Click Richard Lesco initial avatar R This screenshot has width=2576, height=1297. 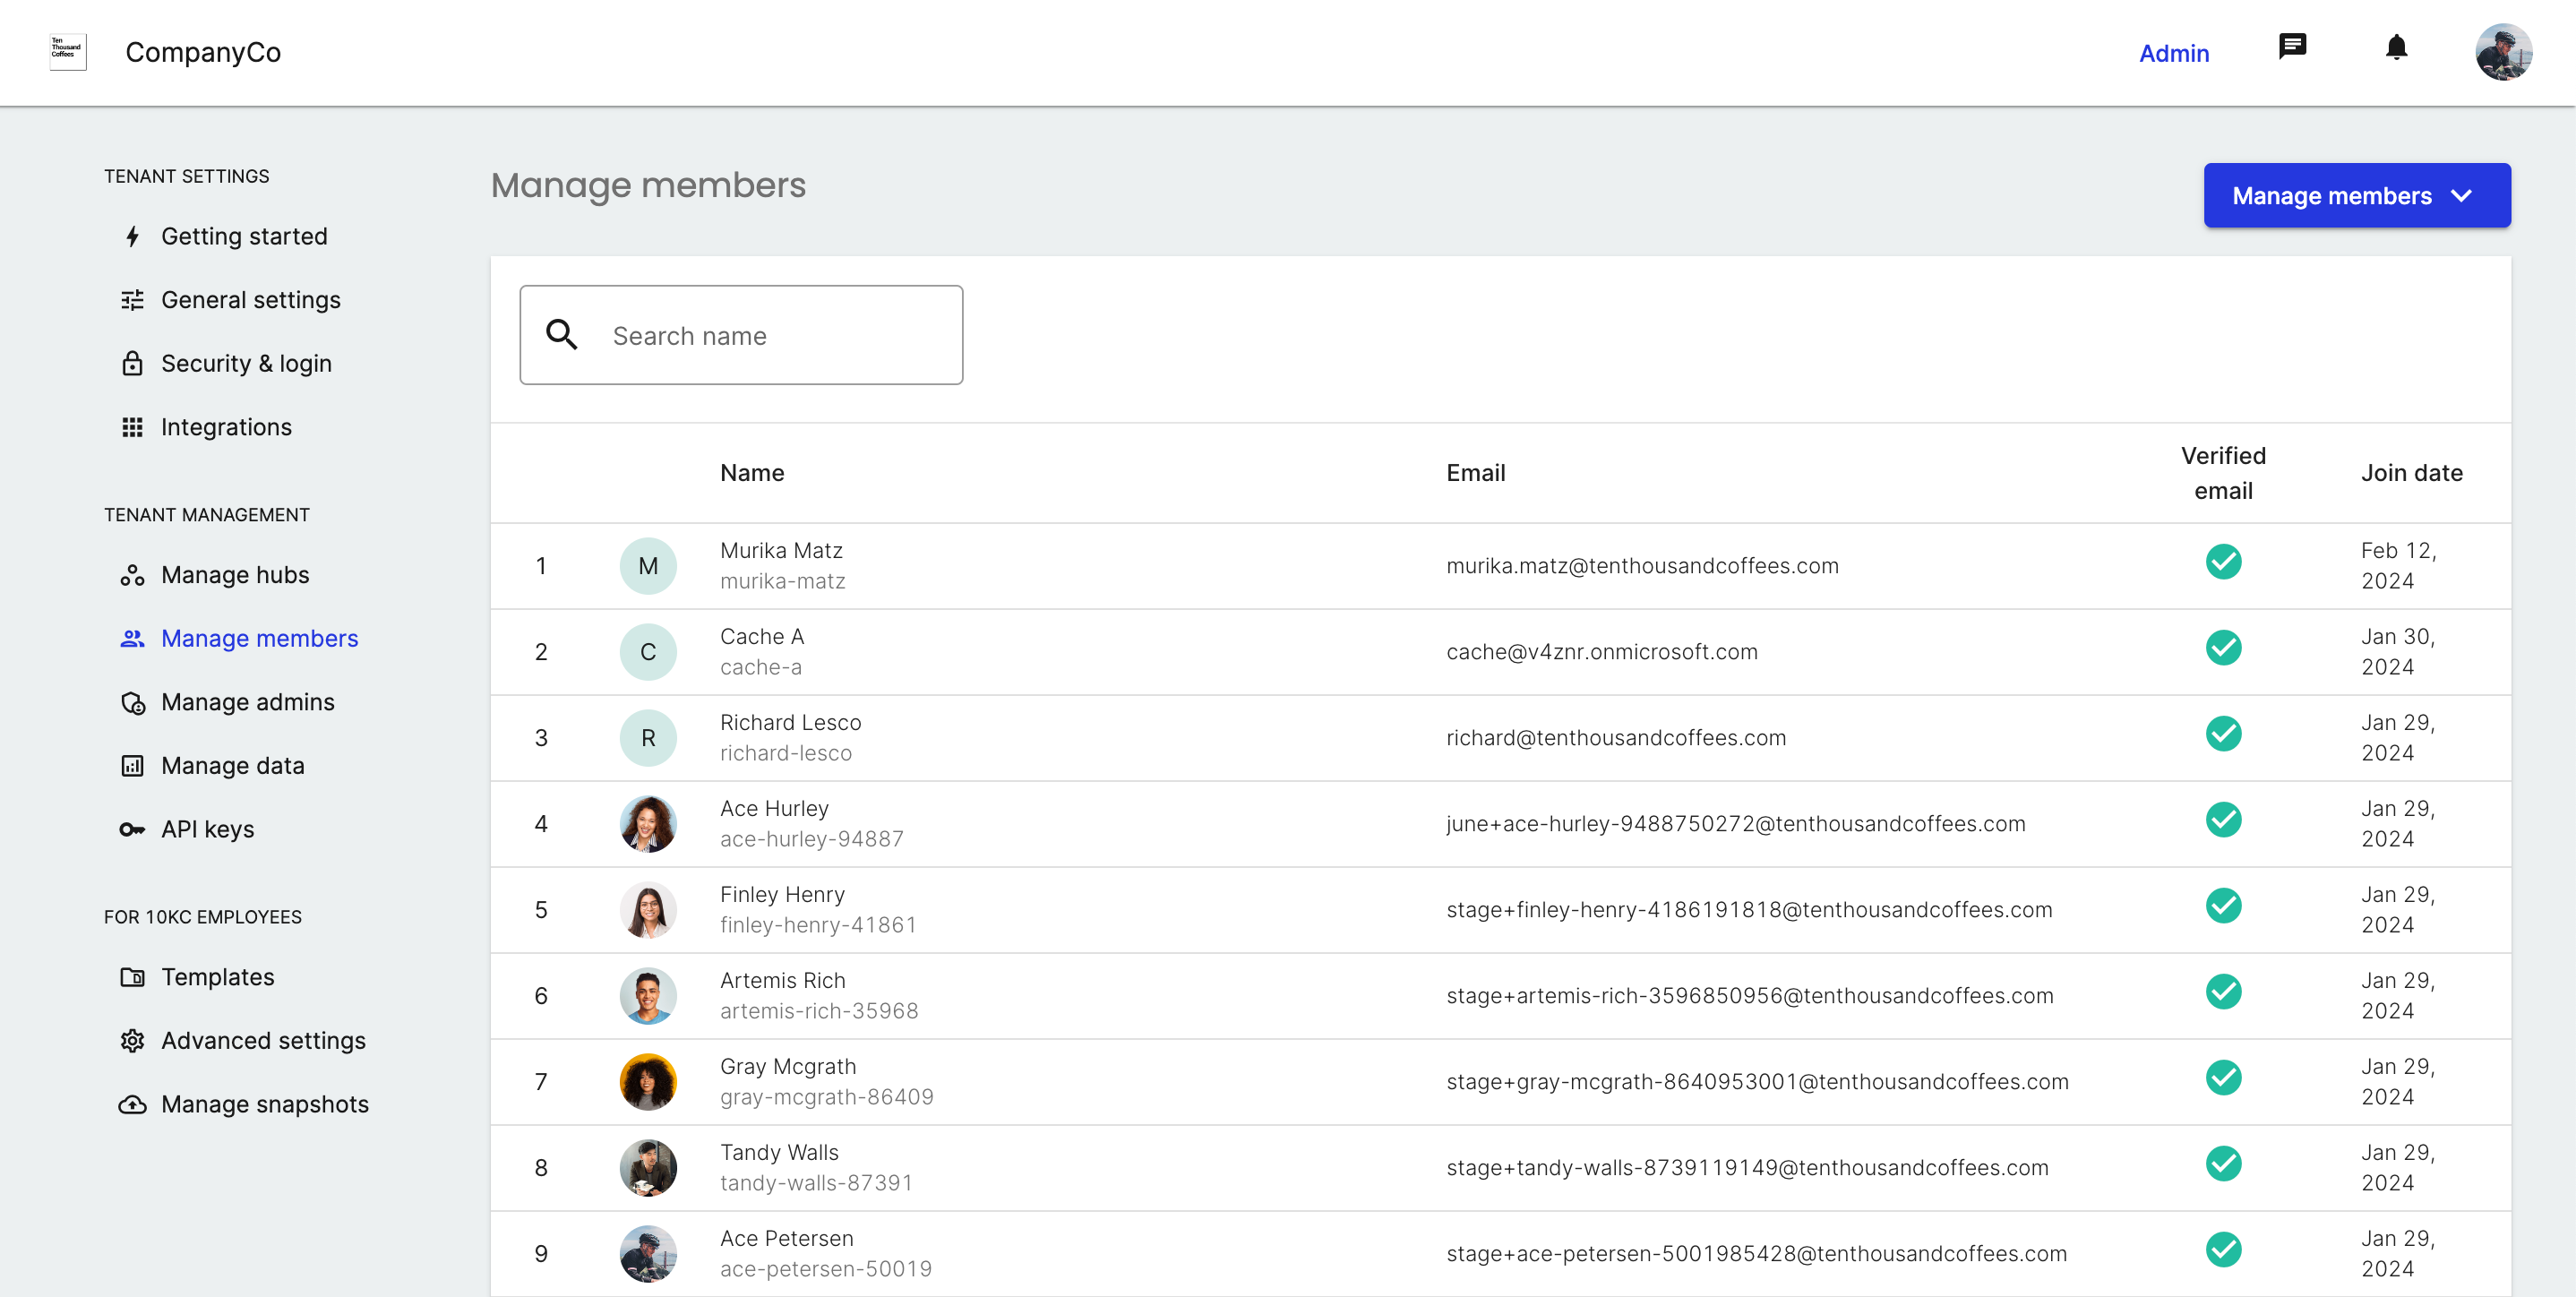(x=648, y=738)
